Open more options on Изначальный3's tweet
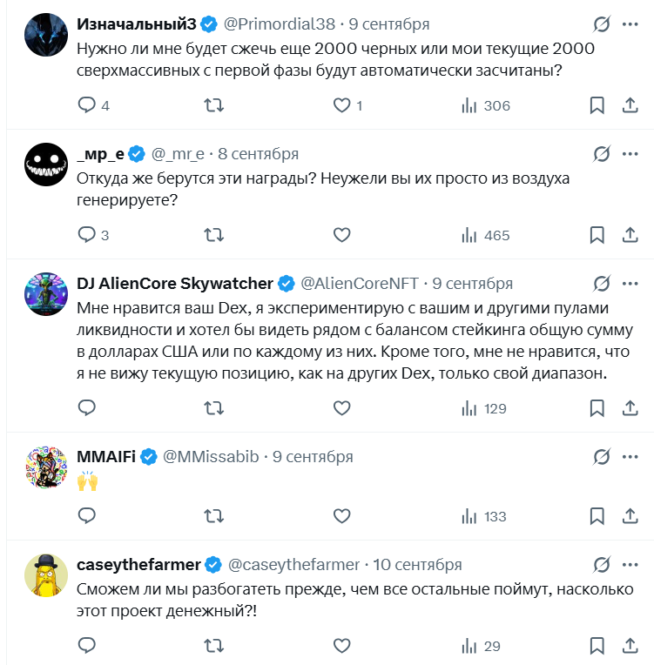Image resolution: width=654 pixels, height=665 pixels. coord(631,24)
